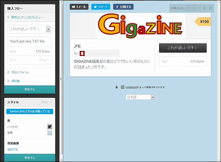Click the eye preview icon at top right
Screen dimensions: 221x162
pyautogui.click(x=204, y=8)
